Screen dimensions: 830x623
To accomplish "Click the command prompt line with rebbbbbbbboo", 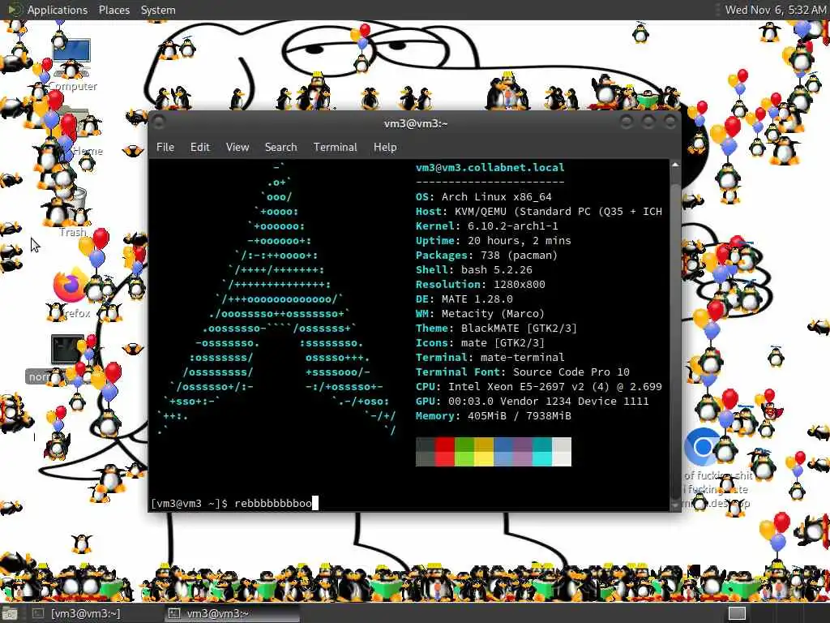I will [234, 503].
